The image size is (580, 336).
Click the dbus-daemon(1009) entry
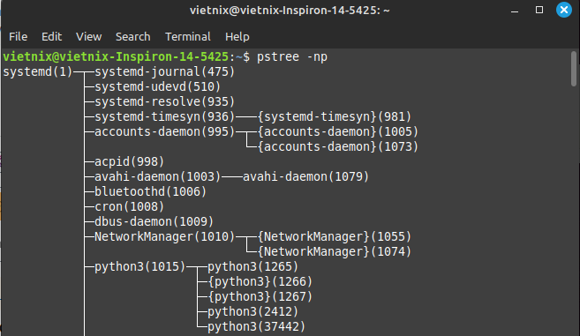[154, 221]
